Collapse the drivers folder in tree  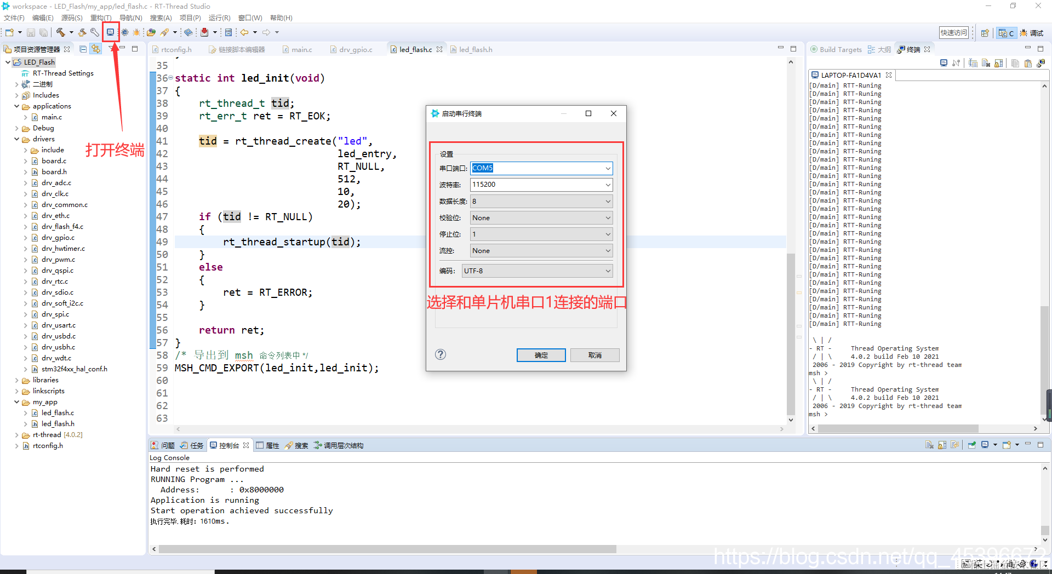click(x=17, y=139)
